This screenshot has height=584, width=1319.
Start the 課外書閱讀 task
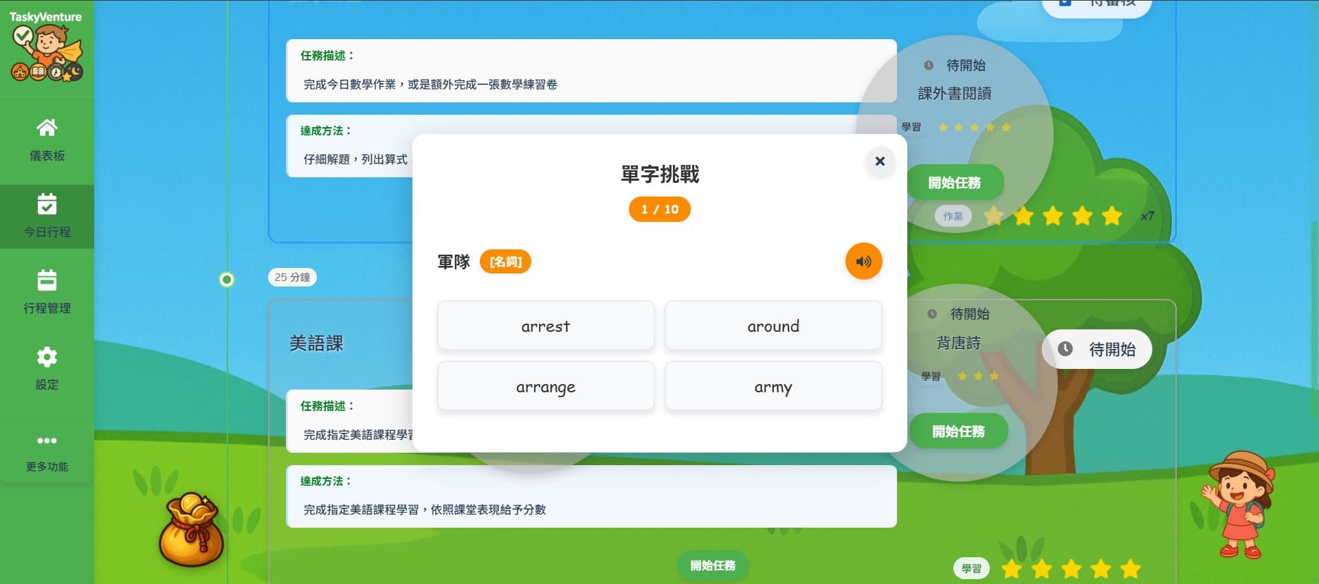point(955,183)
